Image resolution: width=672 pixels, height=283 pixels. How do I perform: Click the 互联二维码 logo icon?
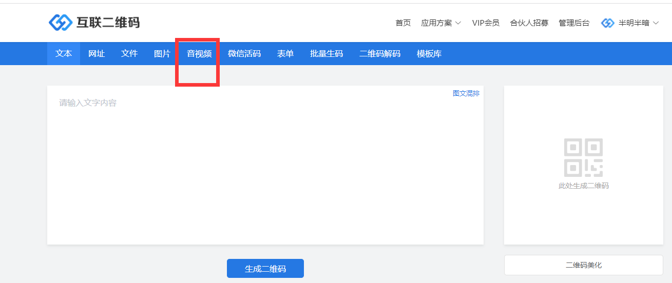[61, 23]
